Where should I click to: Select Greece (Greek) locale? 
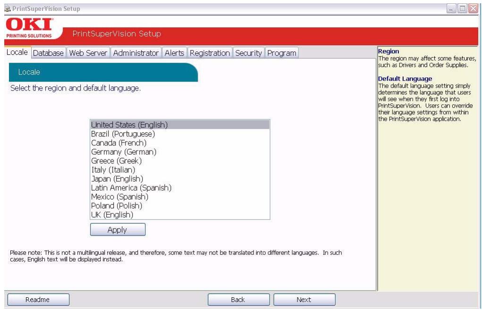[x=180, y=161]
